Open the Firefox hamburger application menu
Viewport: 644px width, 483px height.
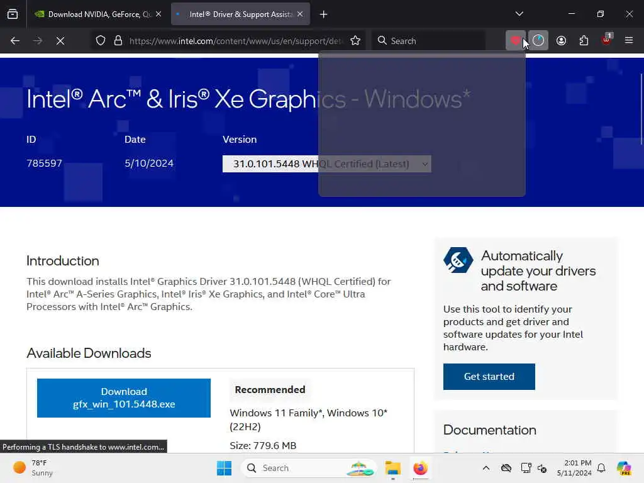point(629,41)
